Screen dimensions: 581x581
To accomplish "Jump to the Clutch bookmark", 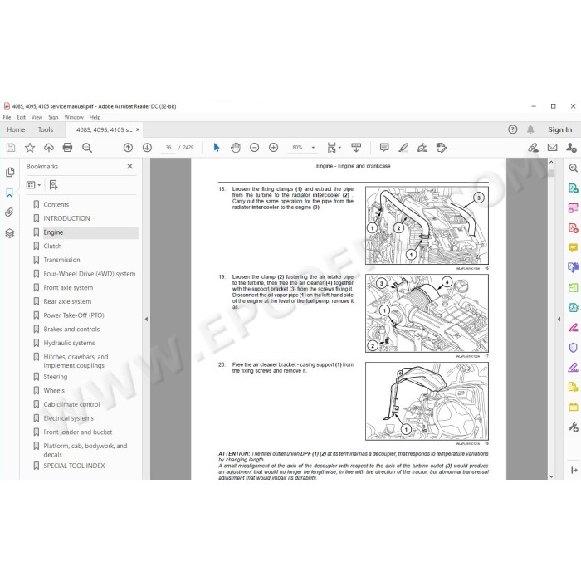I will click(x=52, y=246).
